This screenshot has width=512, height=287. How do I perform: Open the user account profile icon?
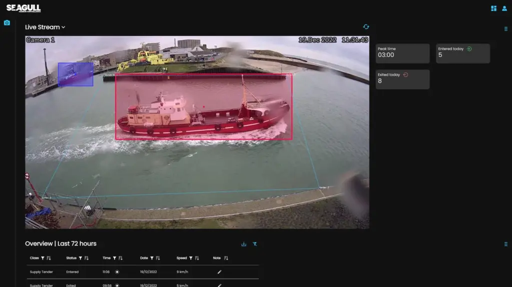(x=504, y=8)
